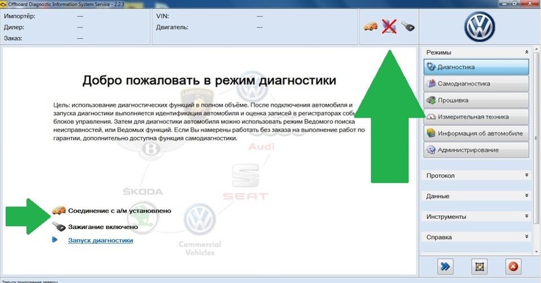This screenshot has width=541, height=283.
Task: Click the crossed-out network status icon
Action: (389, 26)
